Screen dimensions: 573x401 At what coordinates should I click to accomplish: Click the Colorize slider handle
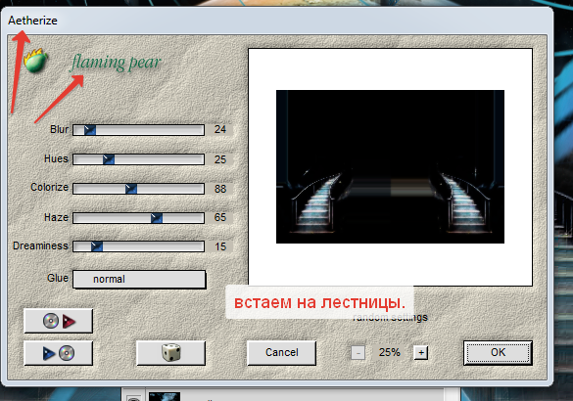coord(131,189)
